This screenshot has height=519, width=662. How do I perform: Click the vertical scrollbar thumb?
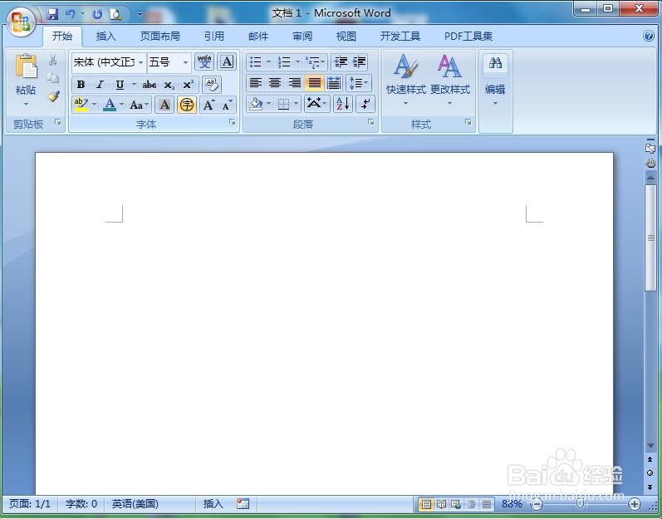(x=650, y=237)
